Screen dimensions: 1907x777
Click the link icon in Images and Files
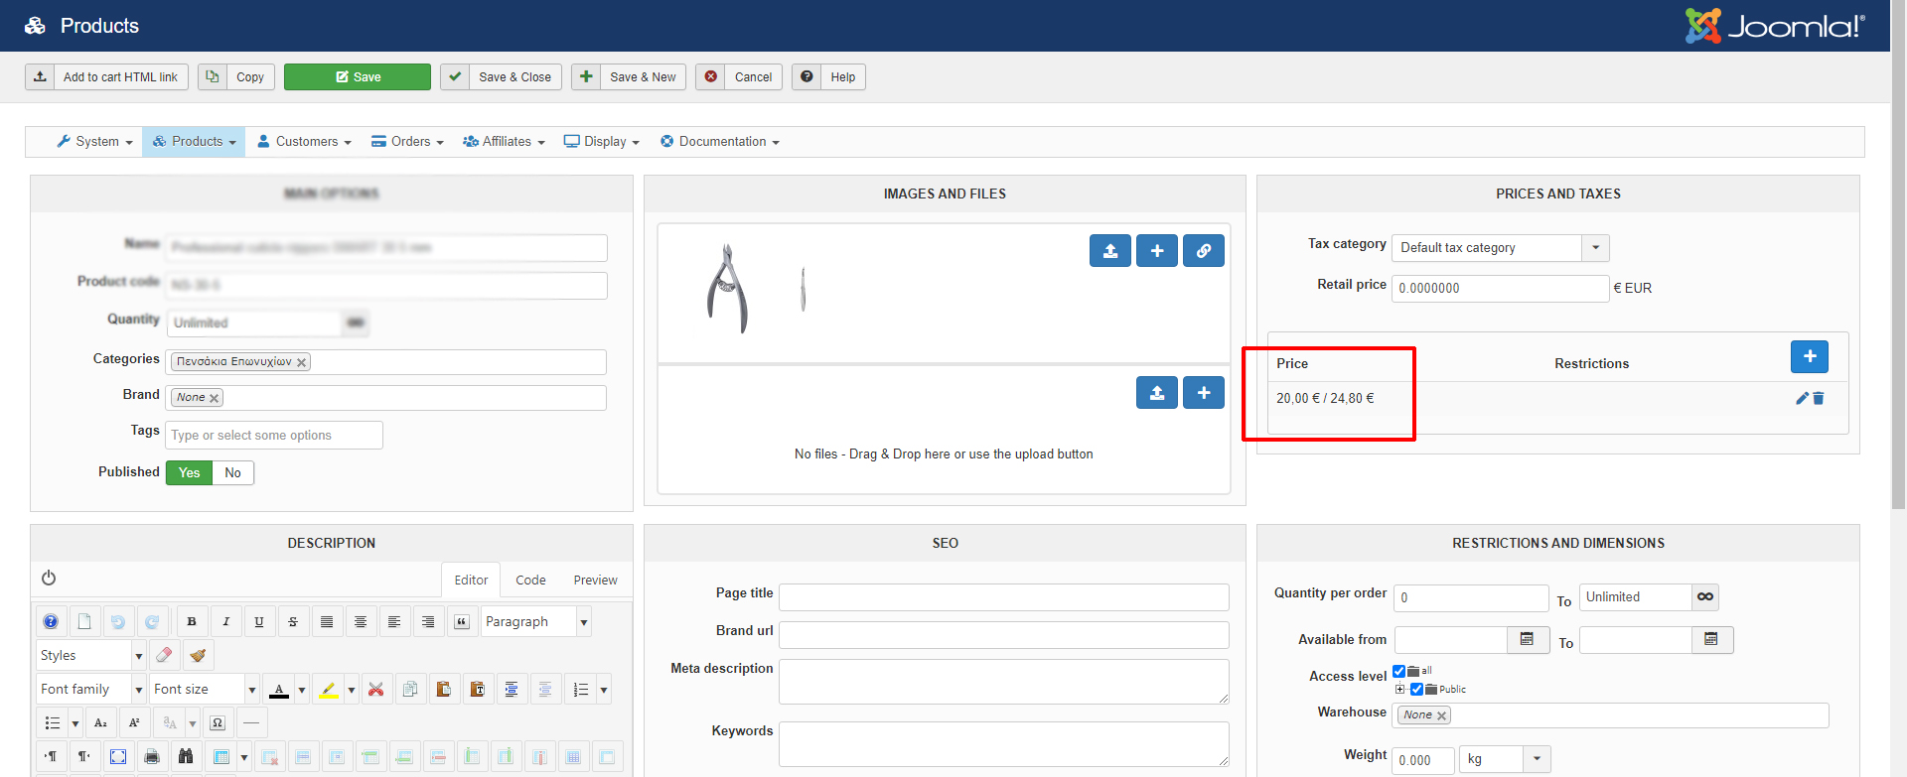1203,251
